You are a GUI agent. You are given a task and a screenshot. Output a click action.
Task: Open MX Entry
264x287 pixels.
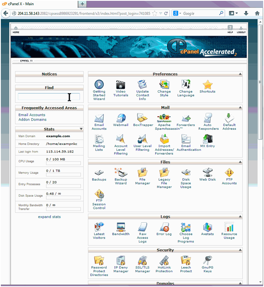[x=207, y=141]
